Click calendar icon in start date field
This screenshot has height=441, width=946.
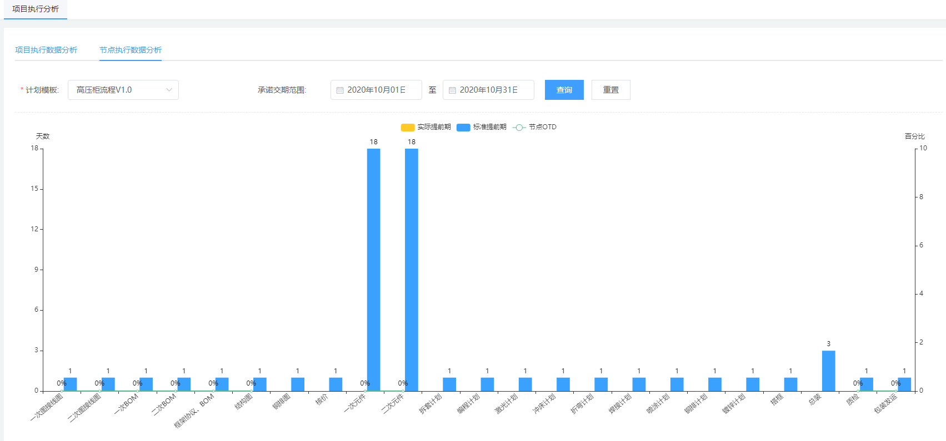(340, 90)
